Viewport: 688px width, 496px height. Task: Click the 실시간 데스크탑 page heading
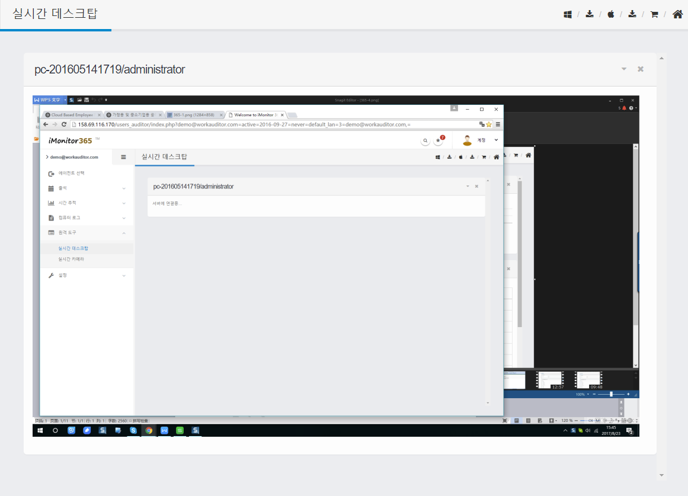[x=55, y=13]
